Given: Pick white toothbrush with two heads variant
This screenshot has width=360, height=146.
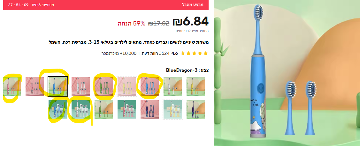Looking at the screenshot, I should tap(172, 86).
